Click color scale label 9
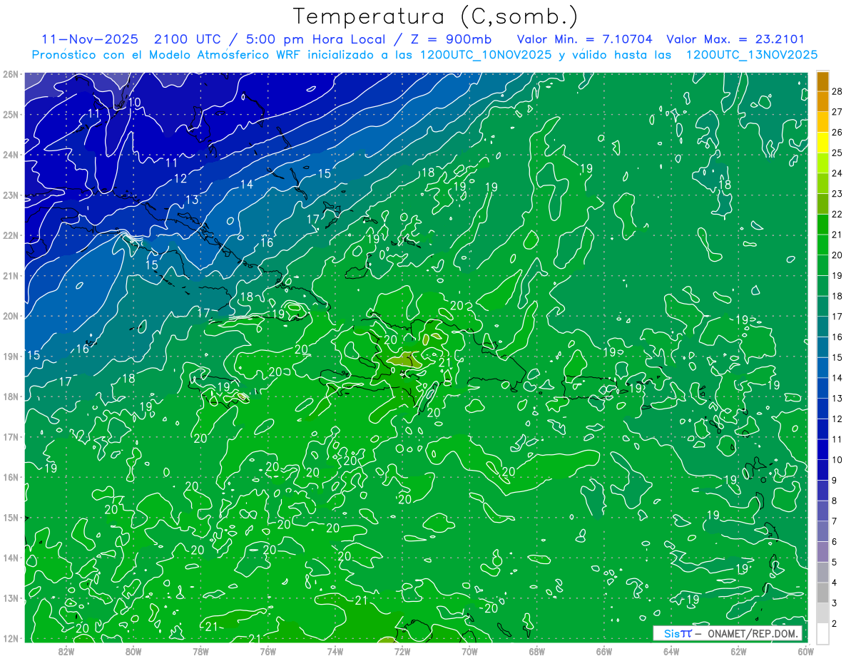856x661 pixels. coord(835,480)
